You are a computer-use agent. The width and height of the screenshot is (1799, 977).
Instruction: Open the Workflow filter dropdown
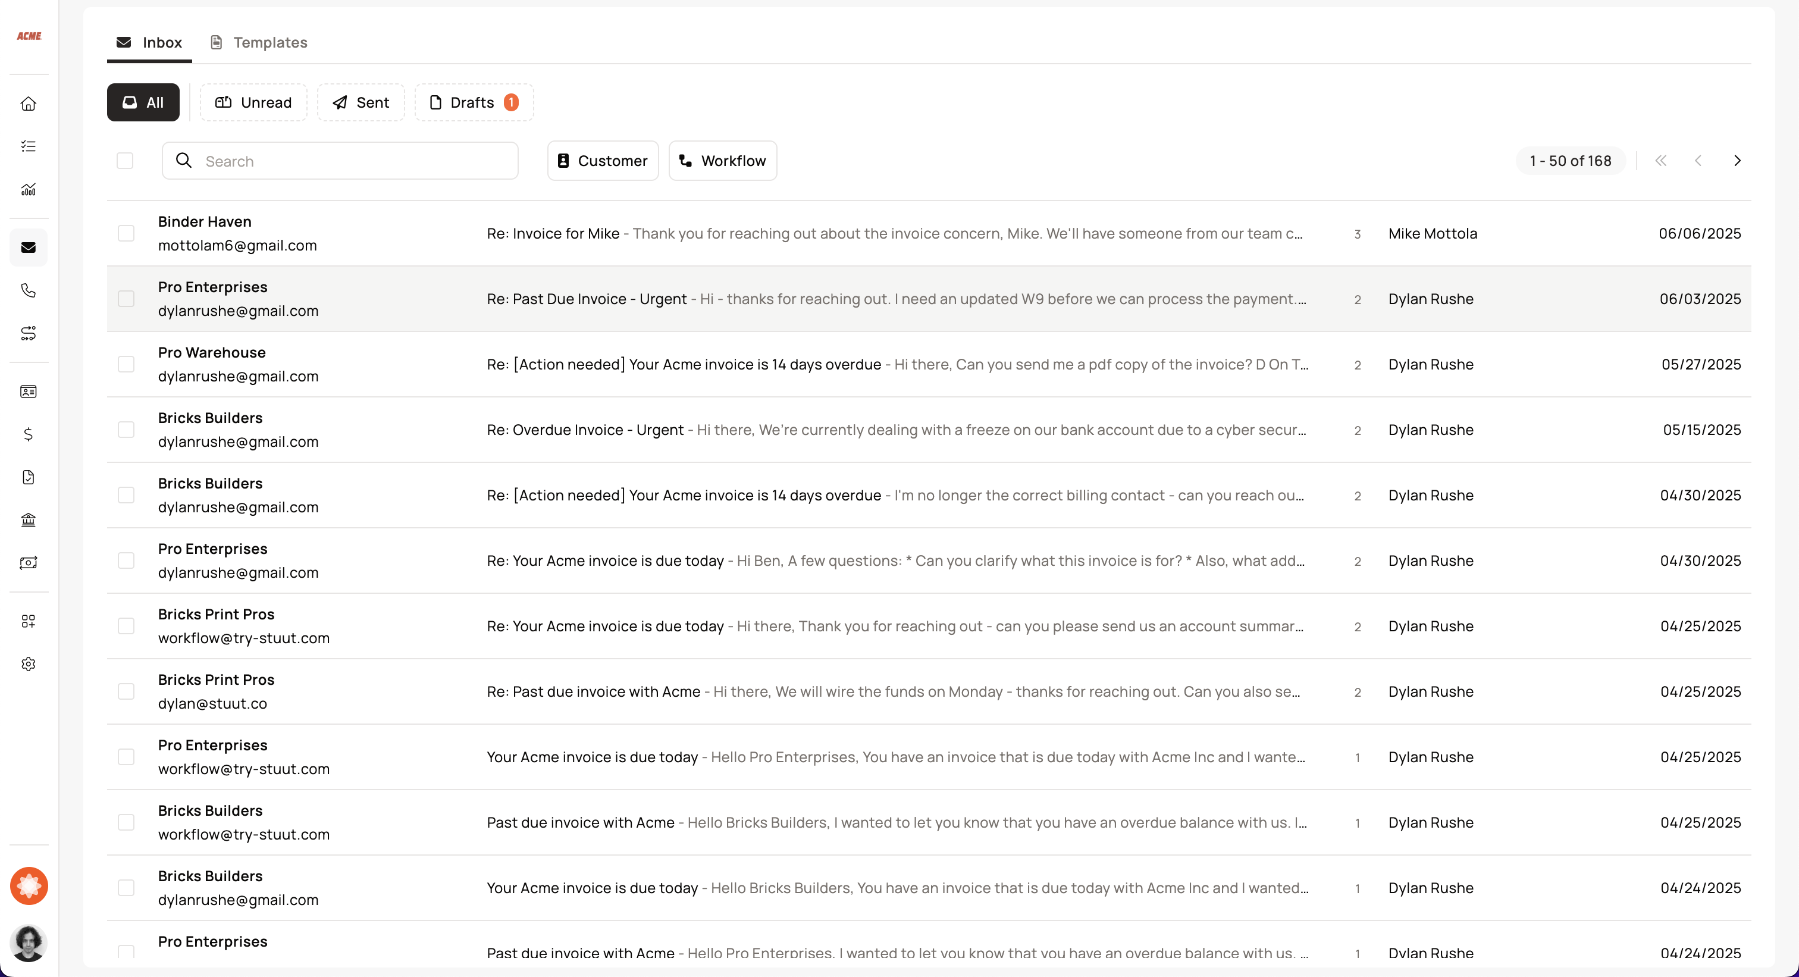click(723, 161)
